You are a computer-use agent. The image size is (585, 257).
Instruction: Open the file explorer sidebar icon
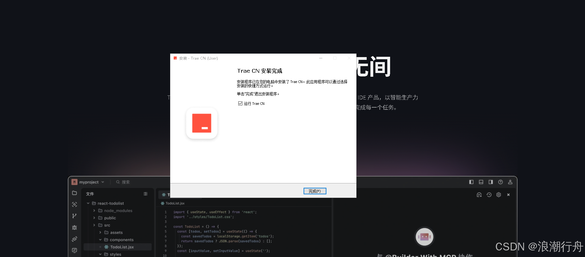click(74, 193)
